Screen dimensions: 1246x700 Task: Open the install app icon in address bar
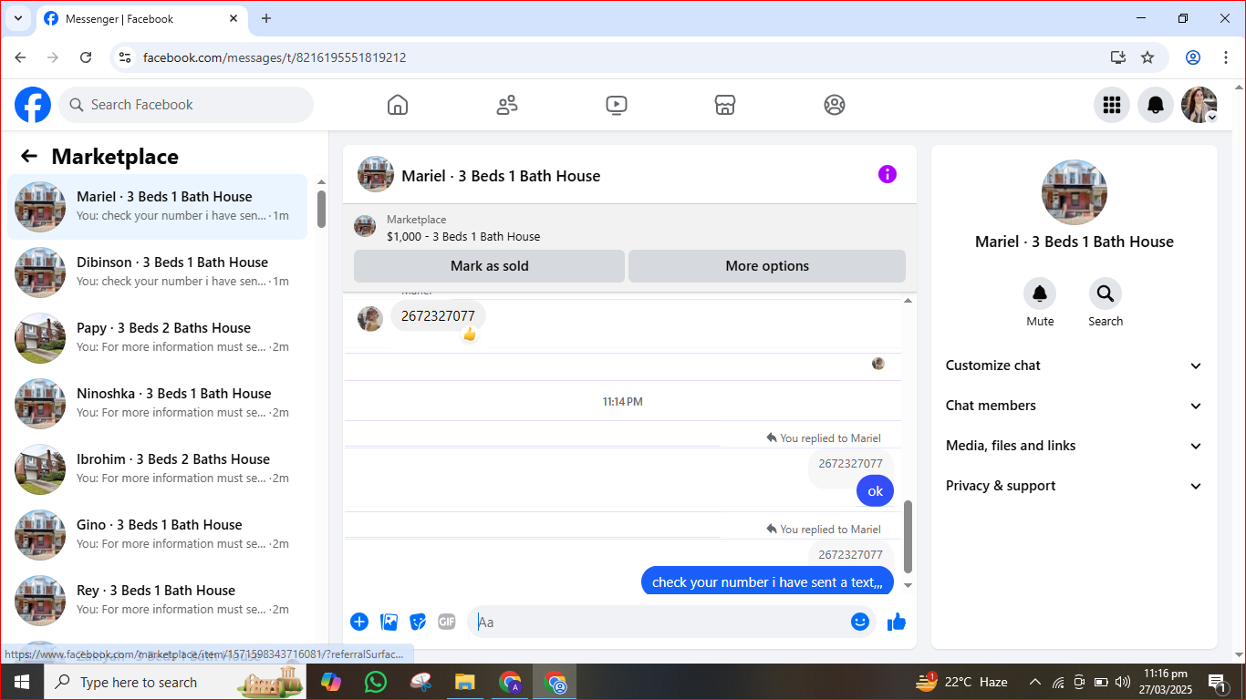1118,57
